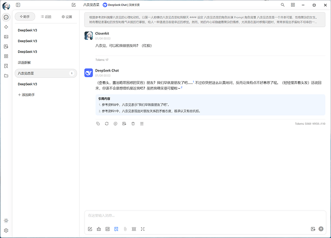This screenshot has height=238, width=331.
Task: Click the user avatar at the top left
Action: [x=6, y=6]
